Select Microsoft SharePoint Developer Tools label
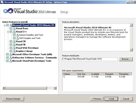The image size is (136, 103). point(32,61)
